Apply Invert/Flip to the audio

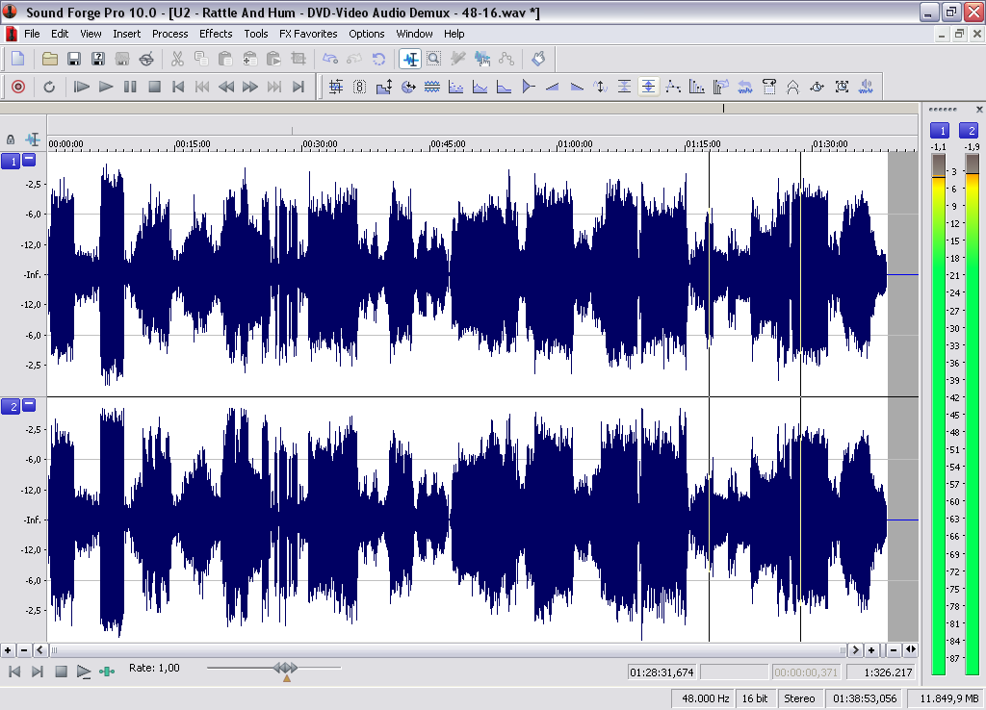point(601,87)
